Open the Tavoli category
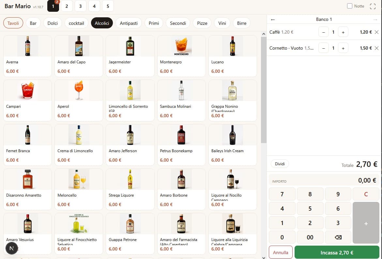Screen dimensions: 382x259 coord(13,23)
